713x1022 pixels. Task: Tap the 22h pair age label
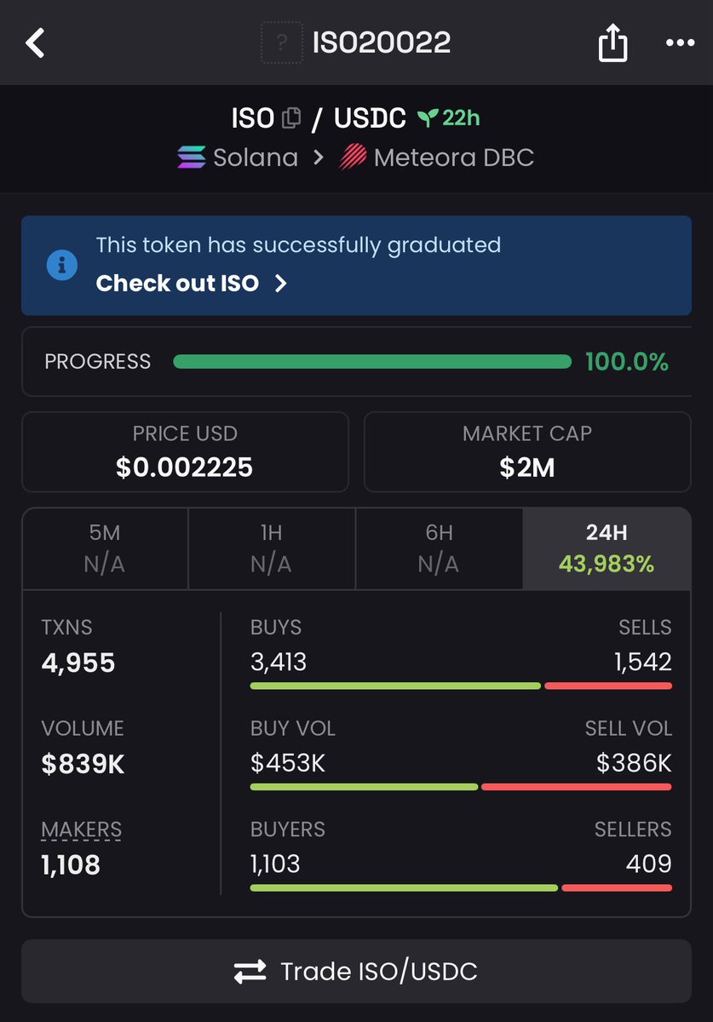point(461,118)
